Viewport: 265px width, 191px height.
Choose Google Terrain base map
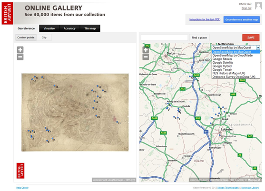236,69
